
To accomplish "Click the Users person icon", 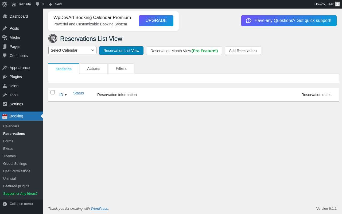I will [x=5, y=86].
